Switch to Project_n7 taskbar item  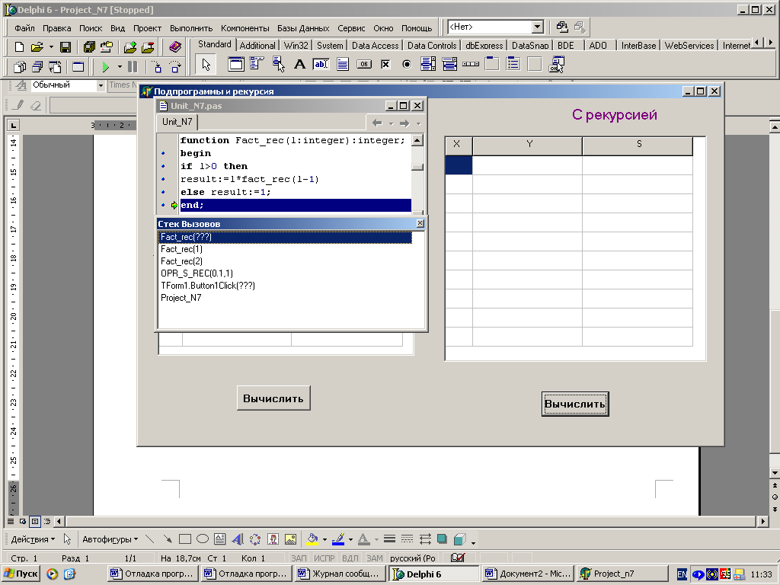pos(622,574)
